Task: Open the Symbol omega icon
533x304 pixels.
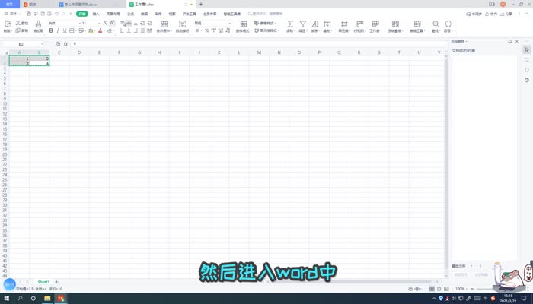Action: tap(448, 24)
